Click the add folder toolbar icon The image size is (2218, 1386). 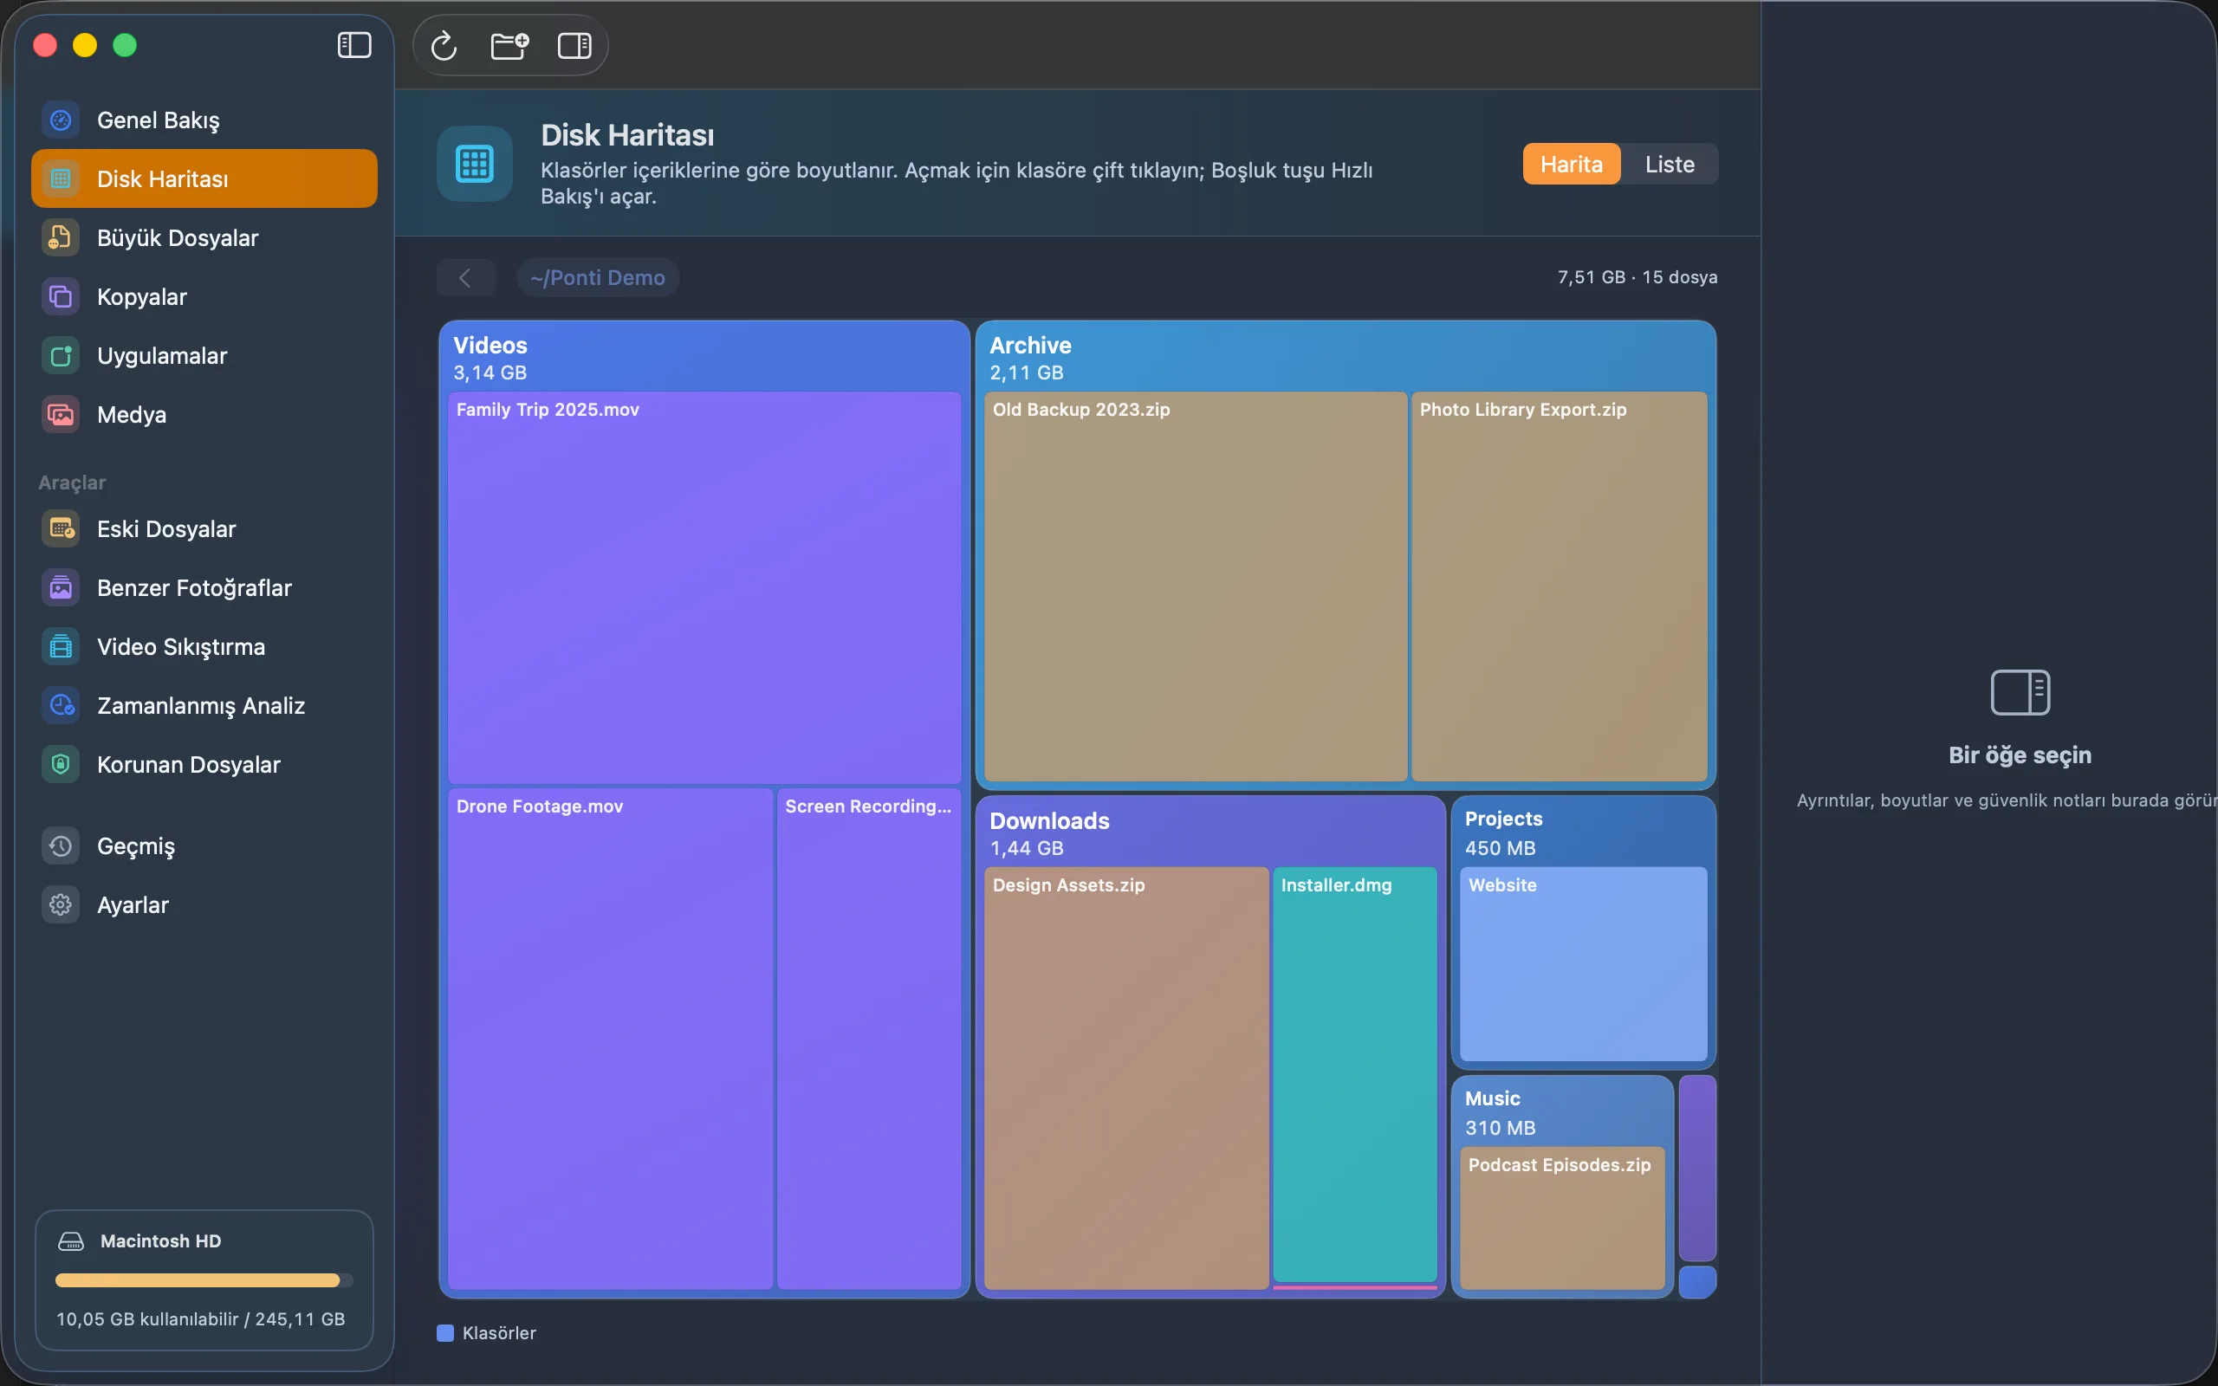(509, 45)
